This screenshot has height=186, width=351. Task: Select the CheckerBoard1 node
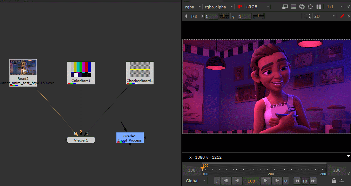click(140, 73)
